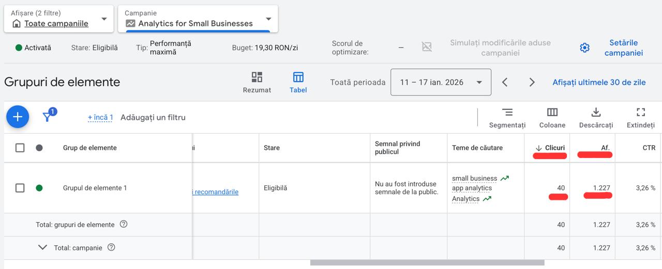Click Adăugați un filtru field
Image resolution: width=662 pixels, height=269 pixels.
[x=153, y=117]
